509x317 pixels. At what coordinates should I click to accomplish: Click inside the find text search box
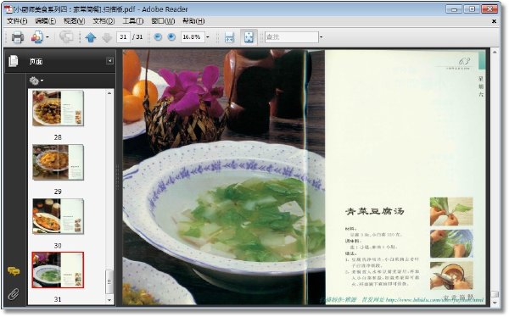(x=292, y=37)
